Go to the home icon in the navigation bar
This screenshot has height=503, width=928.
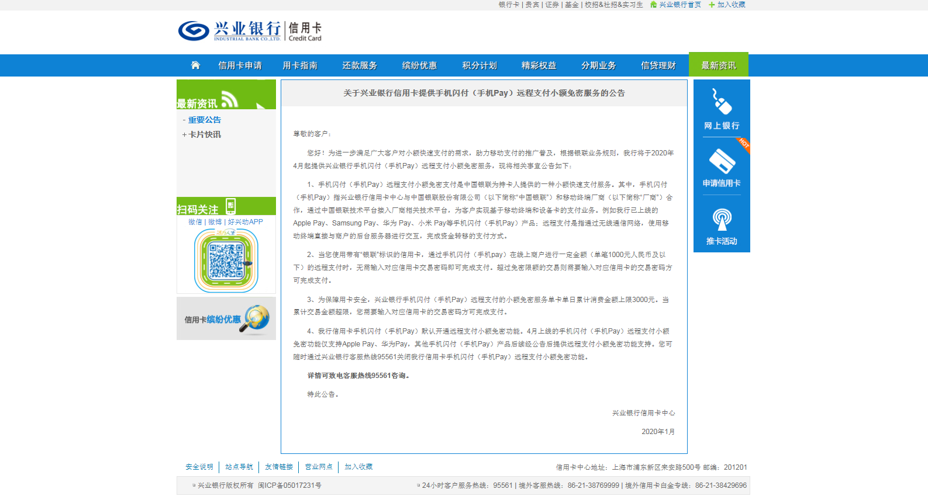(195, 65)
